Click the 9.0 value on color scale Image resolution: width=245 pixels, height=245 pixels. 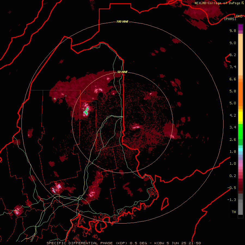point(233,43)
